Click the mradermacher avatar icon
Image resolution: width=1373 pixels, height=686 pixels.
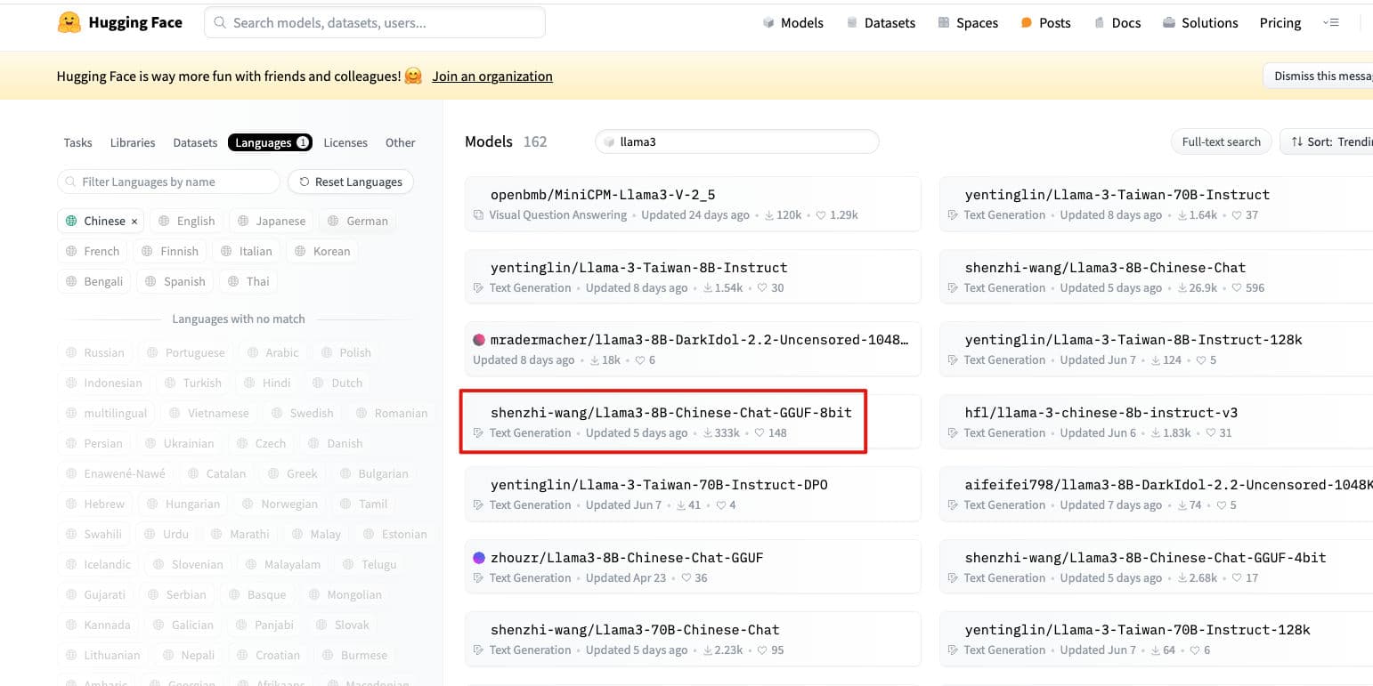(x=479, y=340)
